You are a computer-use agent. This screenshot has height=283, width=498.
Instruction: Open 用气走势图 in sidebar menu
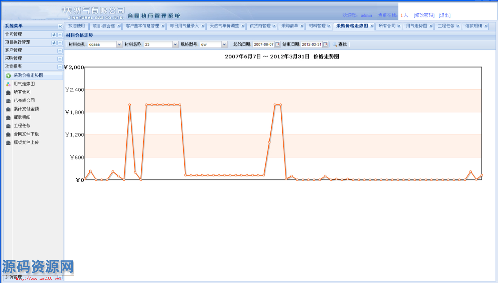pyautogui.click(x=33, y=84)
